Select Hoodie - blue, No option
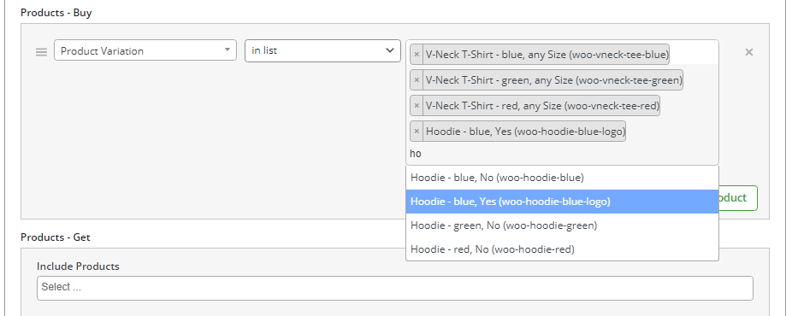The height and width of the screenshot is (316, 792). pyautogui.click(x=562, y=178)
